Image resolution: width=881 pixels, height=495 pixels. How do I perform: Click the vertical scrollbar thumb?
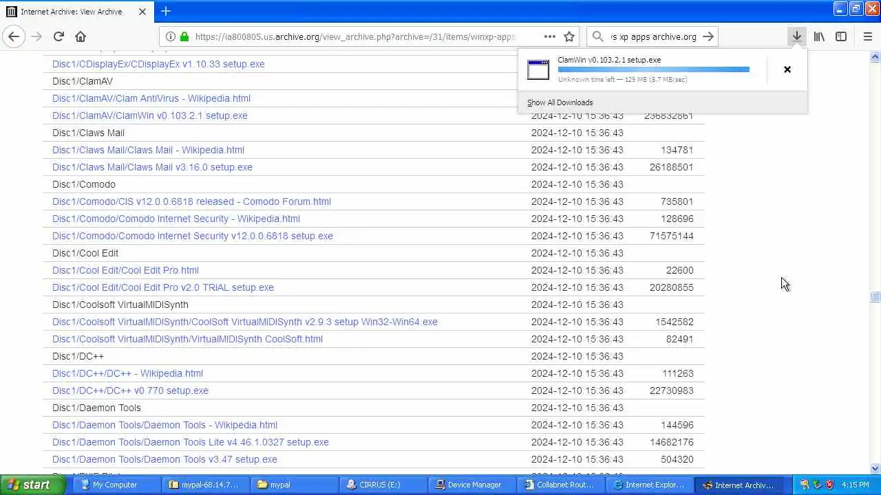pos(875,297)
